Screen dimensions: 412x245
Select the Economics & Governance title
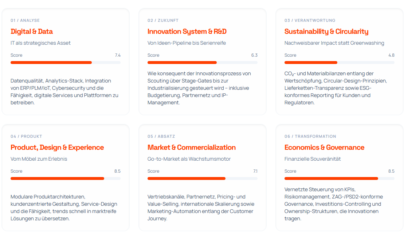pos(324,148)
